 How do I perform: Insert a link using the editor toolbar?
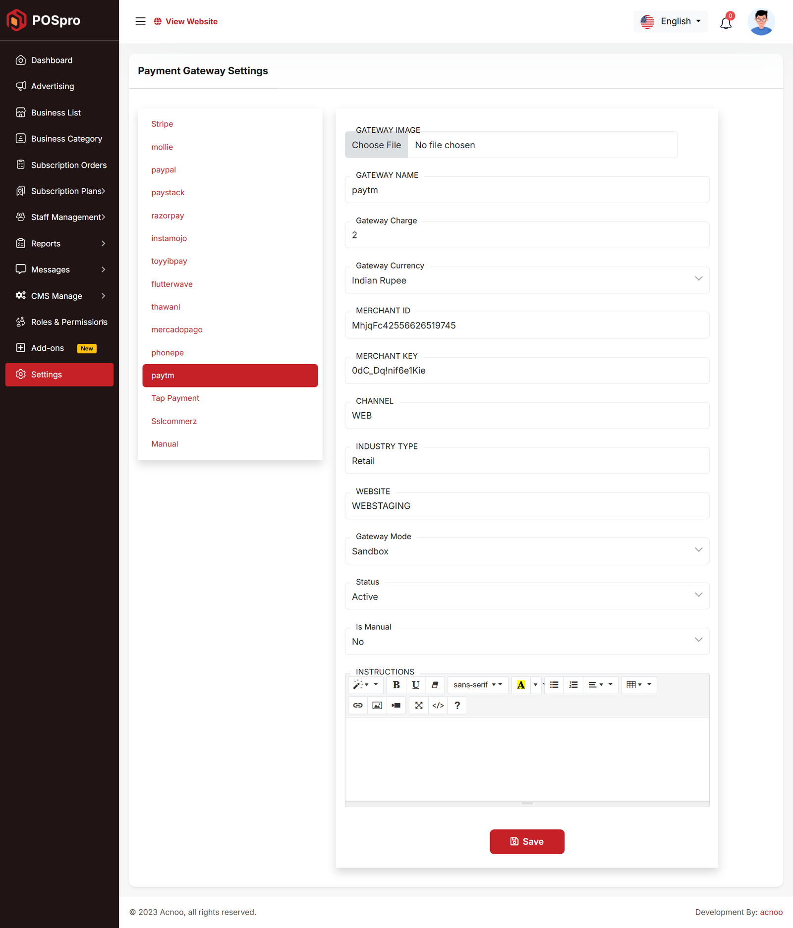click(358, 705)
